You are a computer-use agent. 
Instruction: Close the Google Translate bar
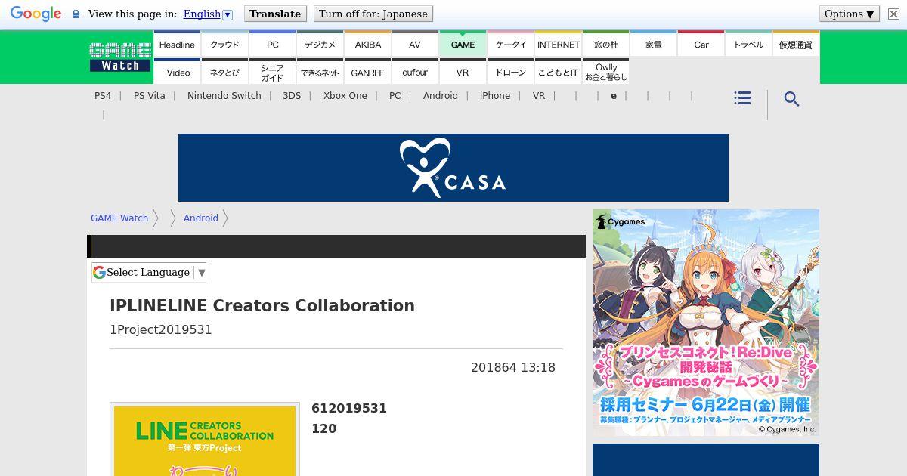(893, 14)
